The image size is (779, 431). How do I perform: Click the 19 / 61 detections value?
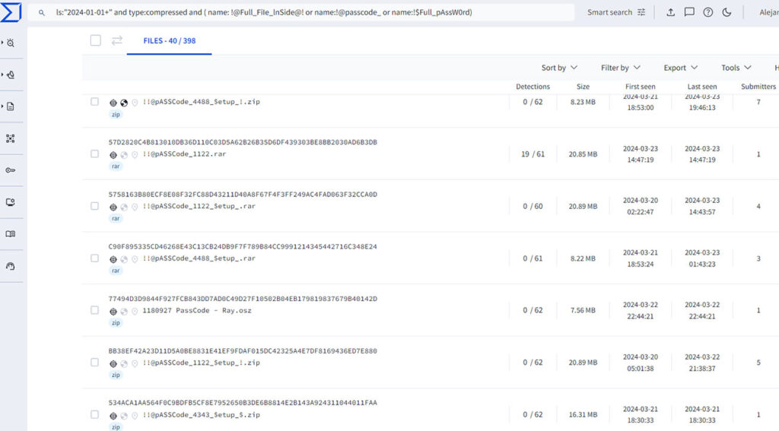pos(533,154)
